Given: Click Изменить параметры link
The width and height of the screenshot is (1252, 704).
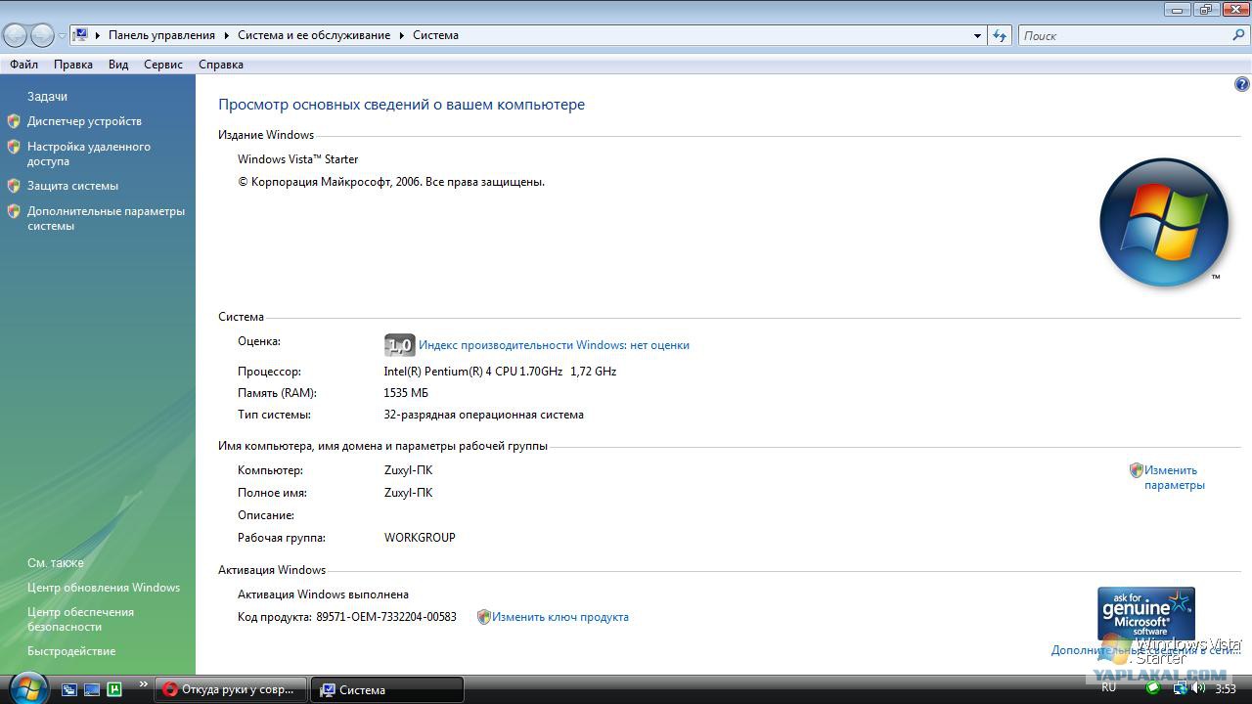Looking at the screenshot, I should point(1175,477).
